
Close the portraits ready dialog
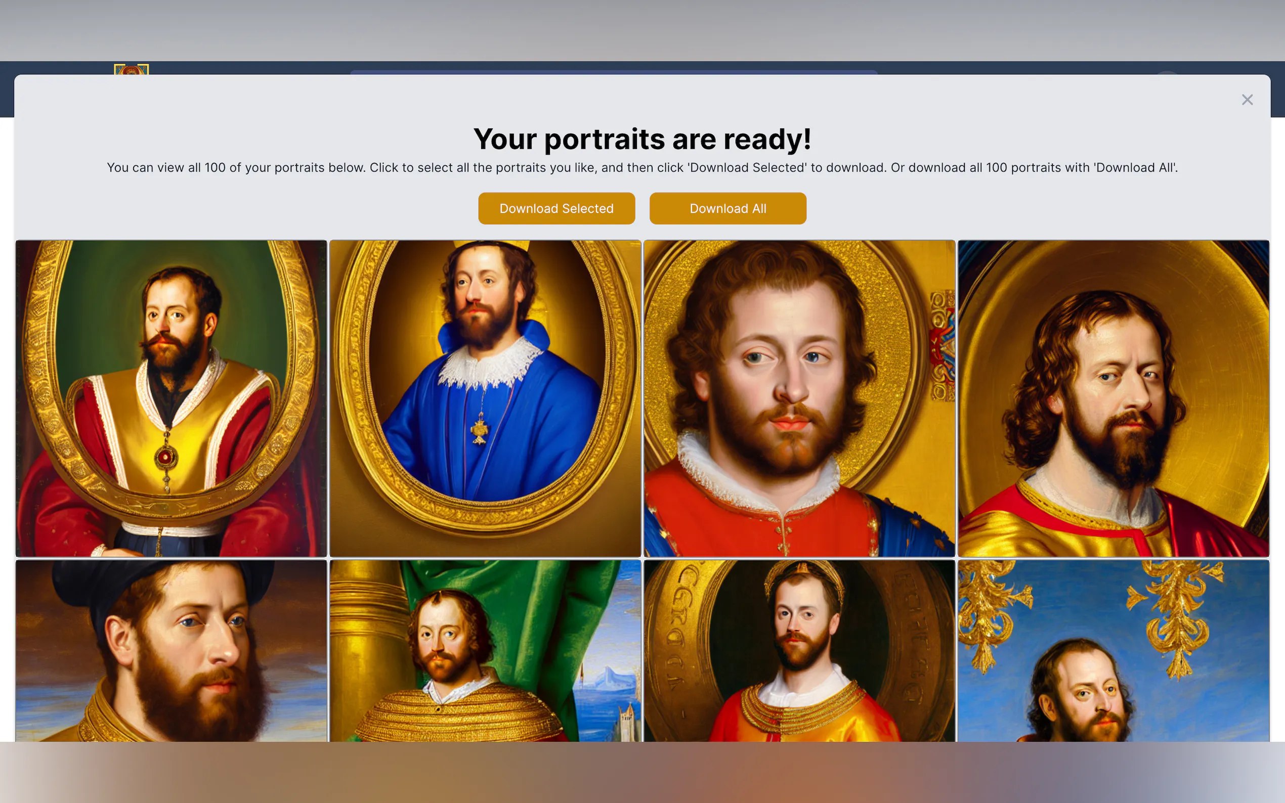[1247, 100]
